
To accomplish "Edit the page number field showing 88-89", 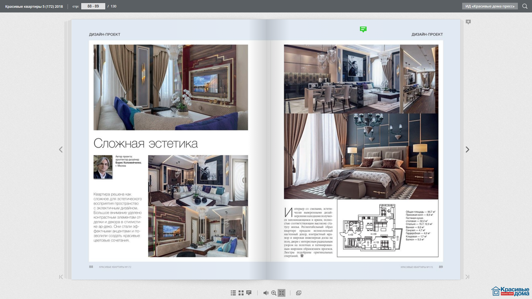I will tap(93, 6).
